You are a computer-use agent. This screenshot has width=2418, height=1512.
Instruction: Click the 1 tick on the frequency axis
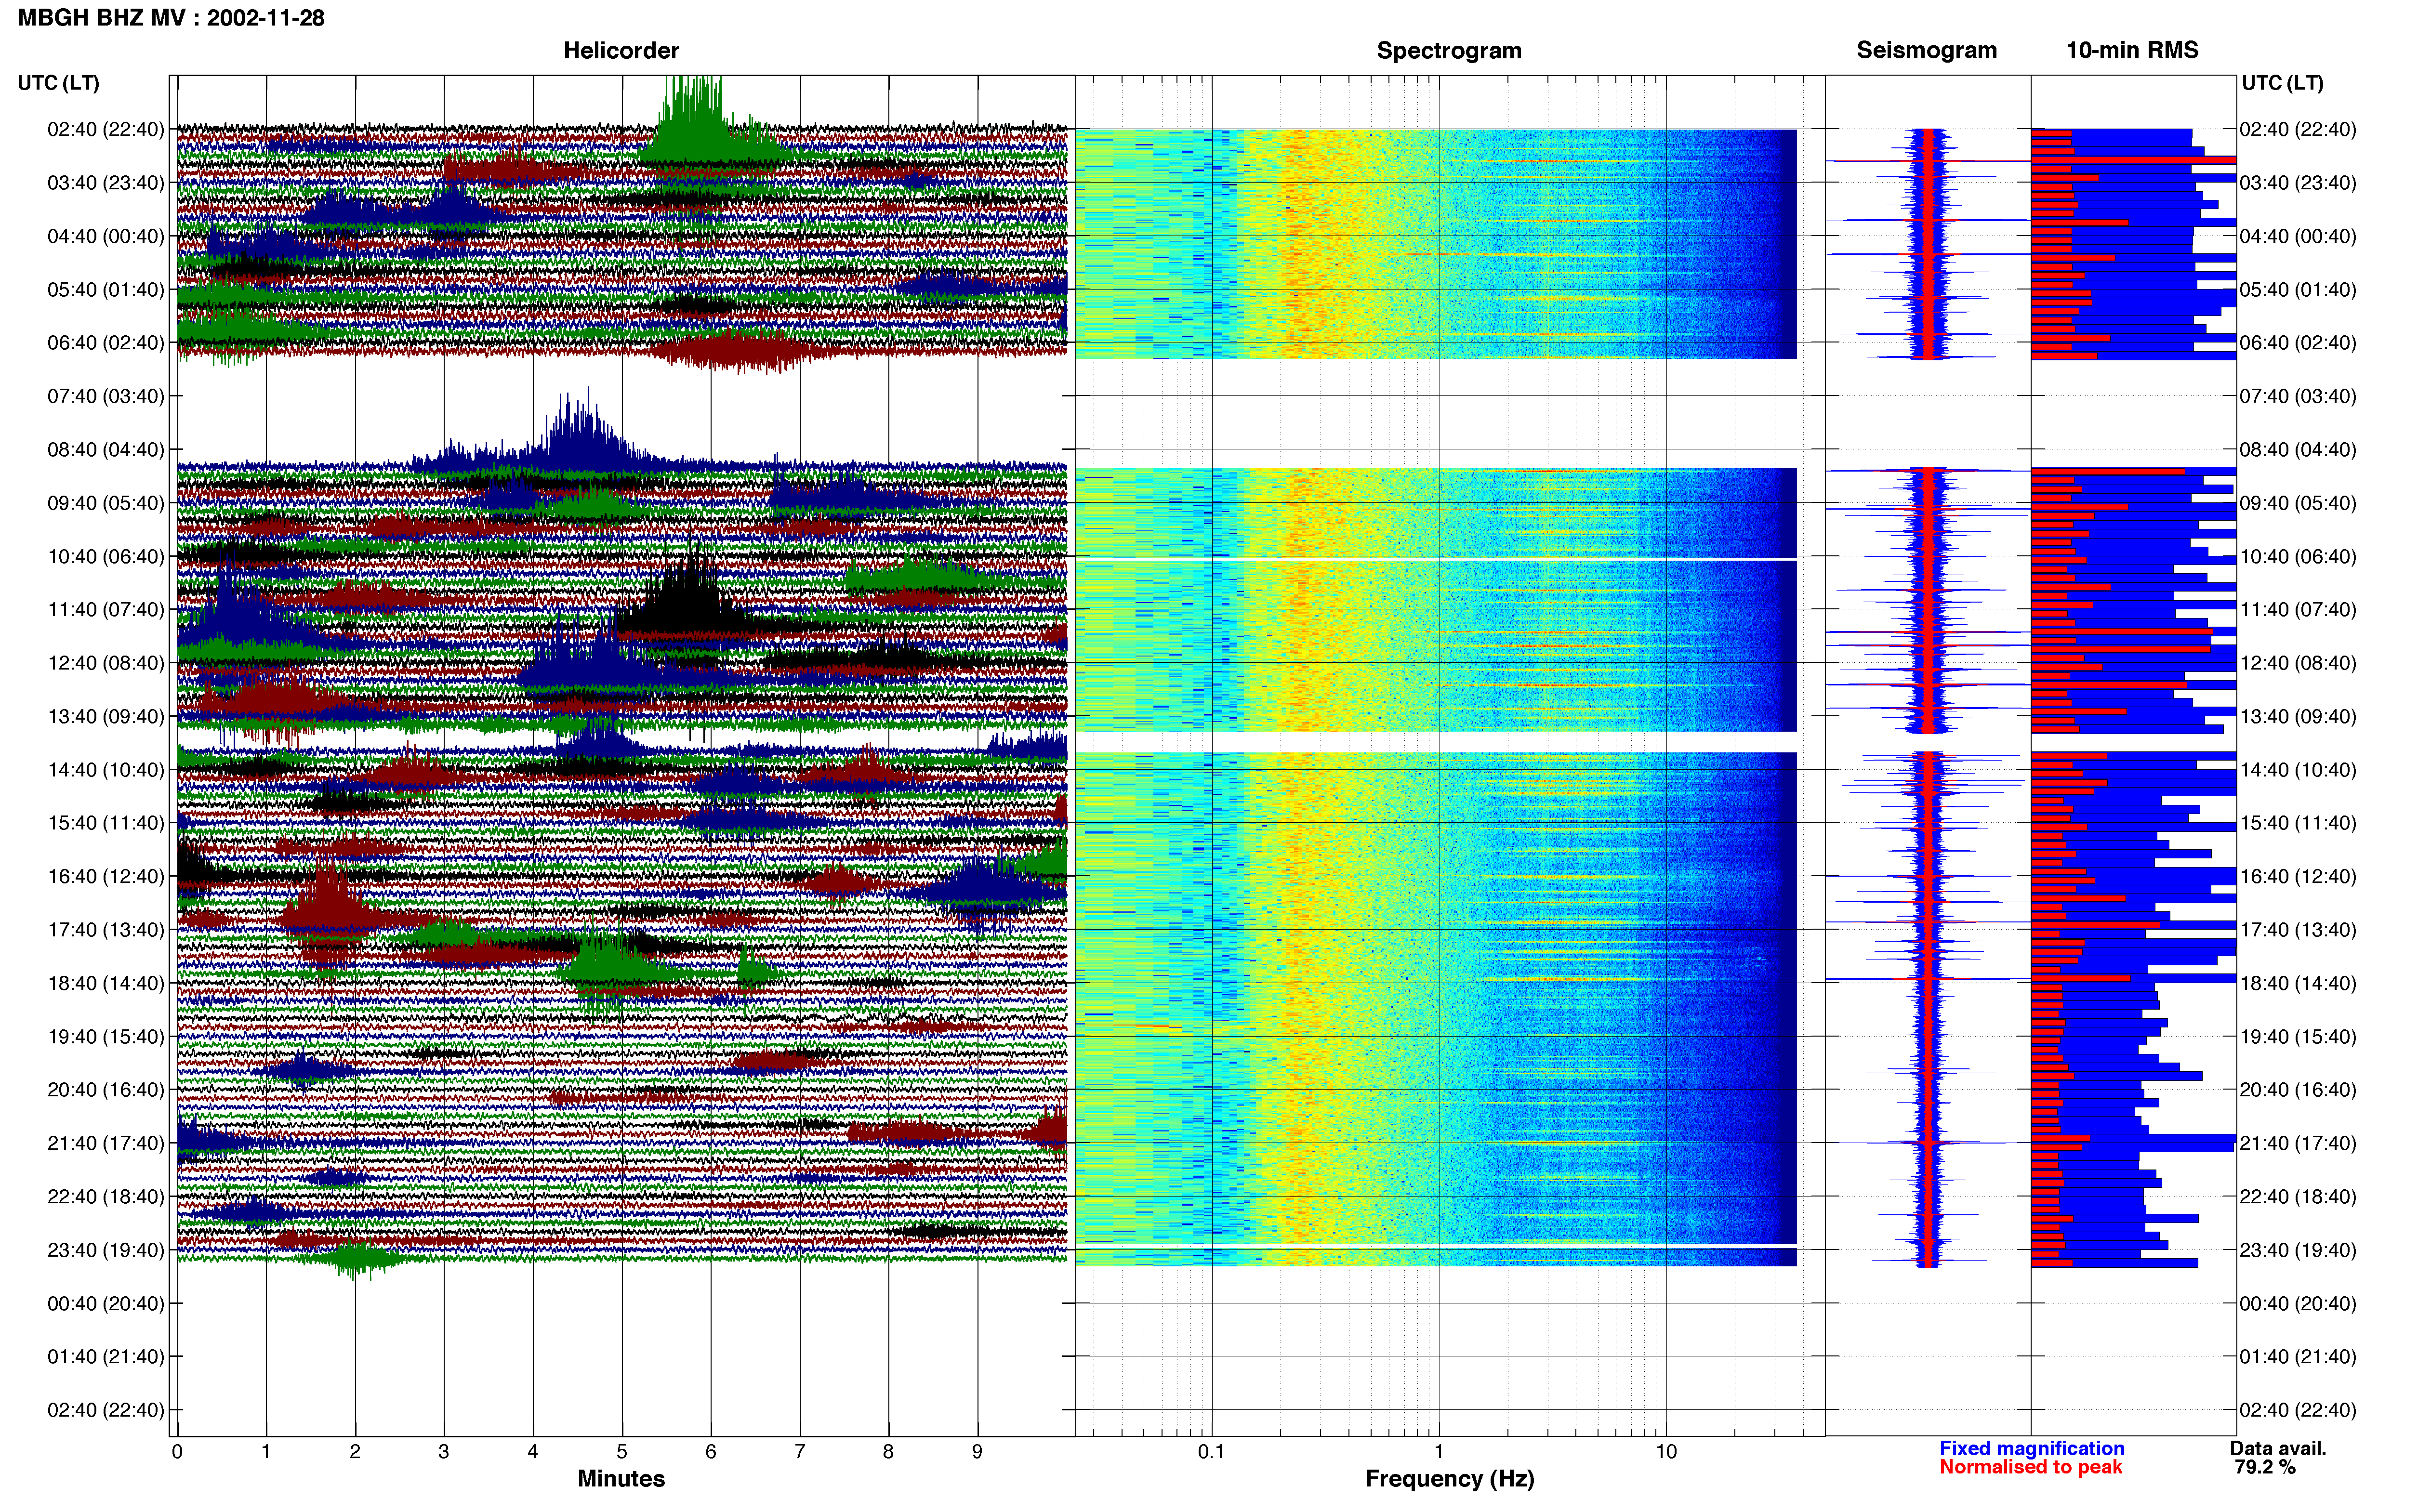pyautogui.click(x=1439, y=1451)
